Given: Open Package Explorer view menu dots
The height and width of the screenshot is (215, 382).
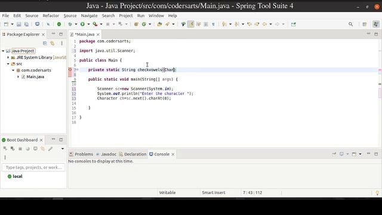Looking at the screenshot, I should click(x=61, y=44).
